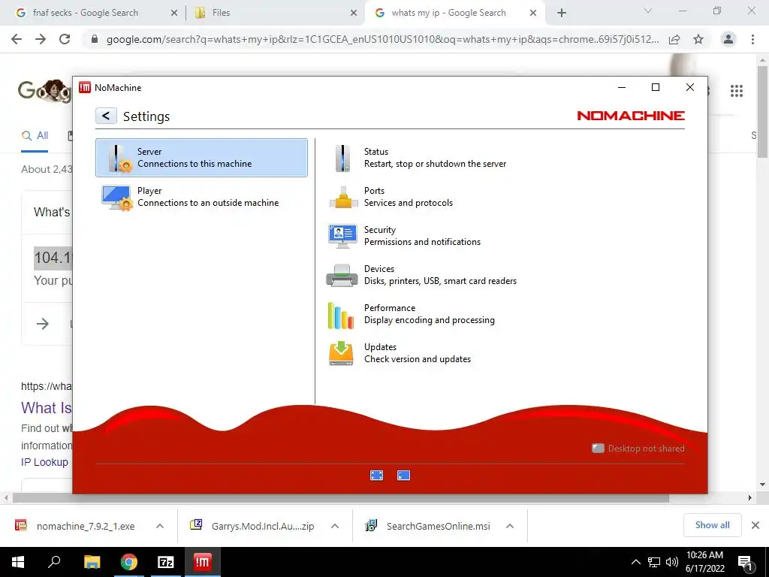This screenshot has width=769, height=577.
Task: Open Updates check version text
Action: 418,353
